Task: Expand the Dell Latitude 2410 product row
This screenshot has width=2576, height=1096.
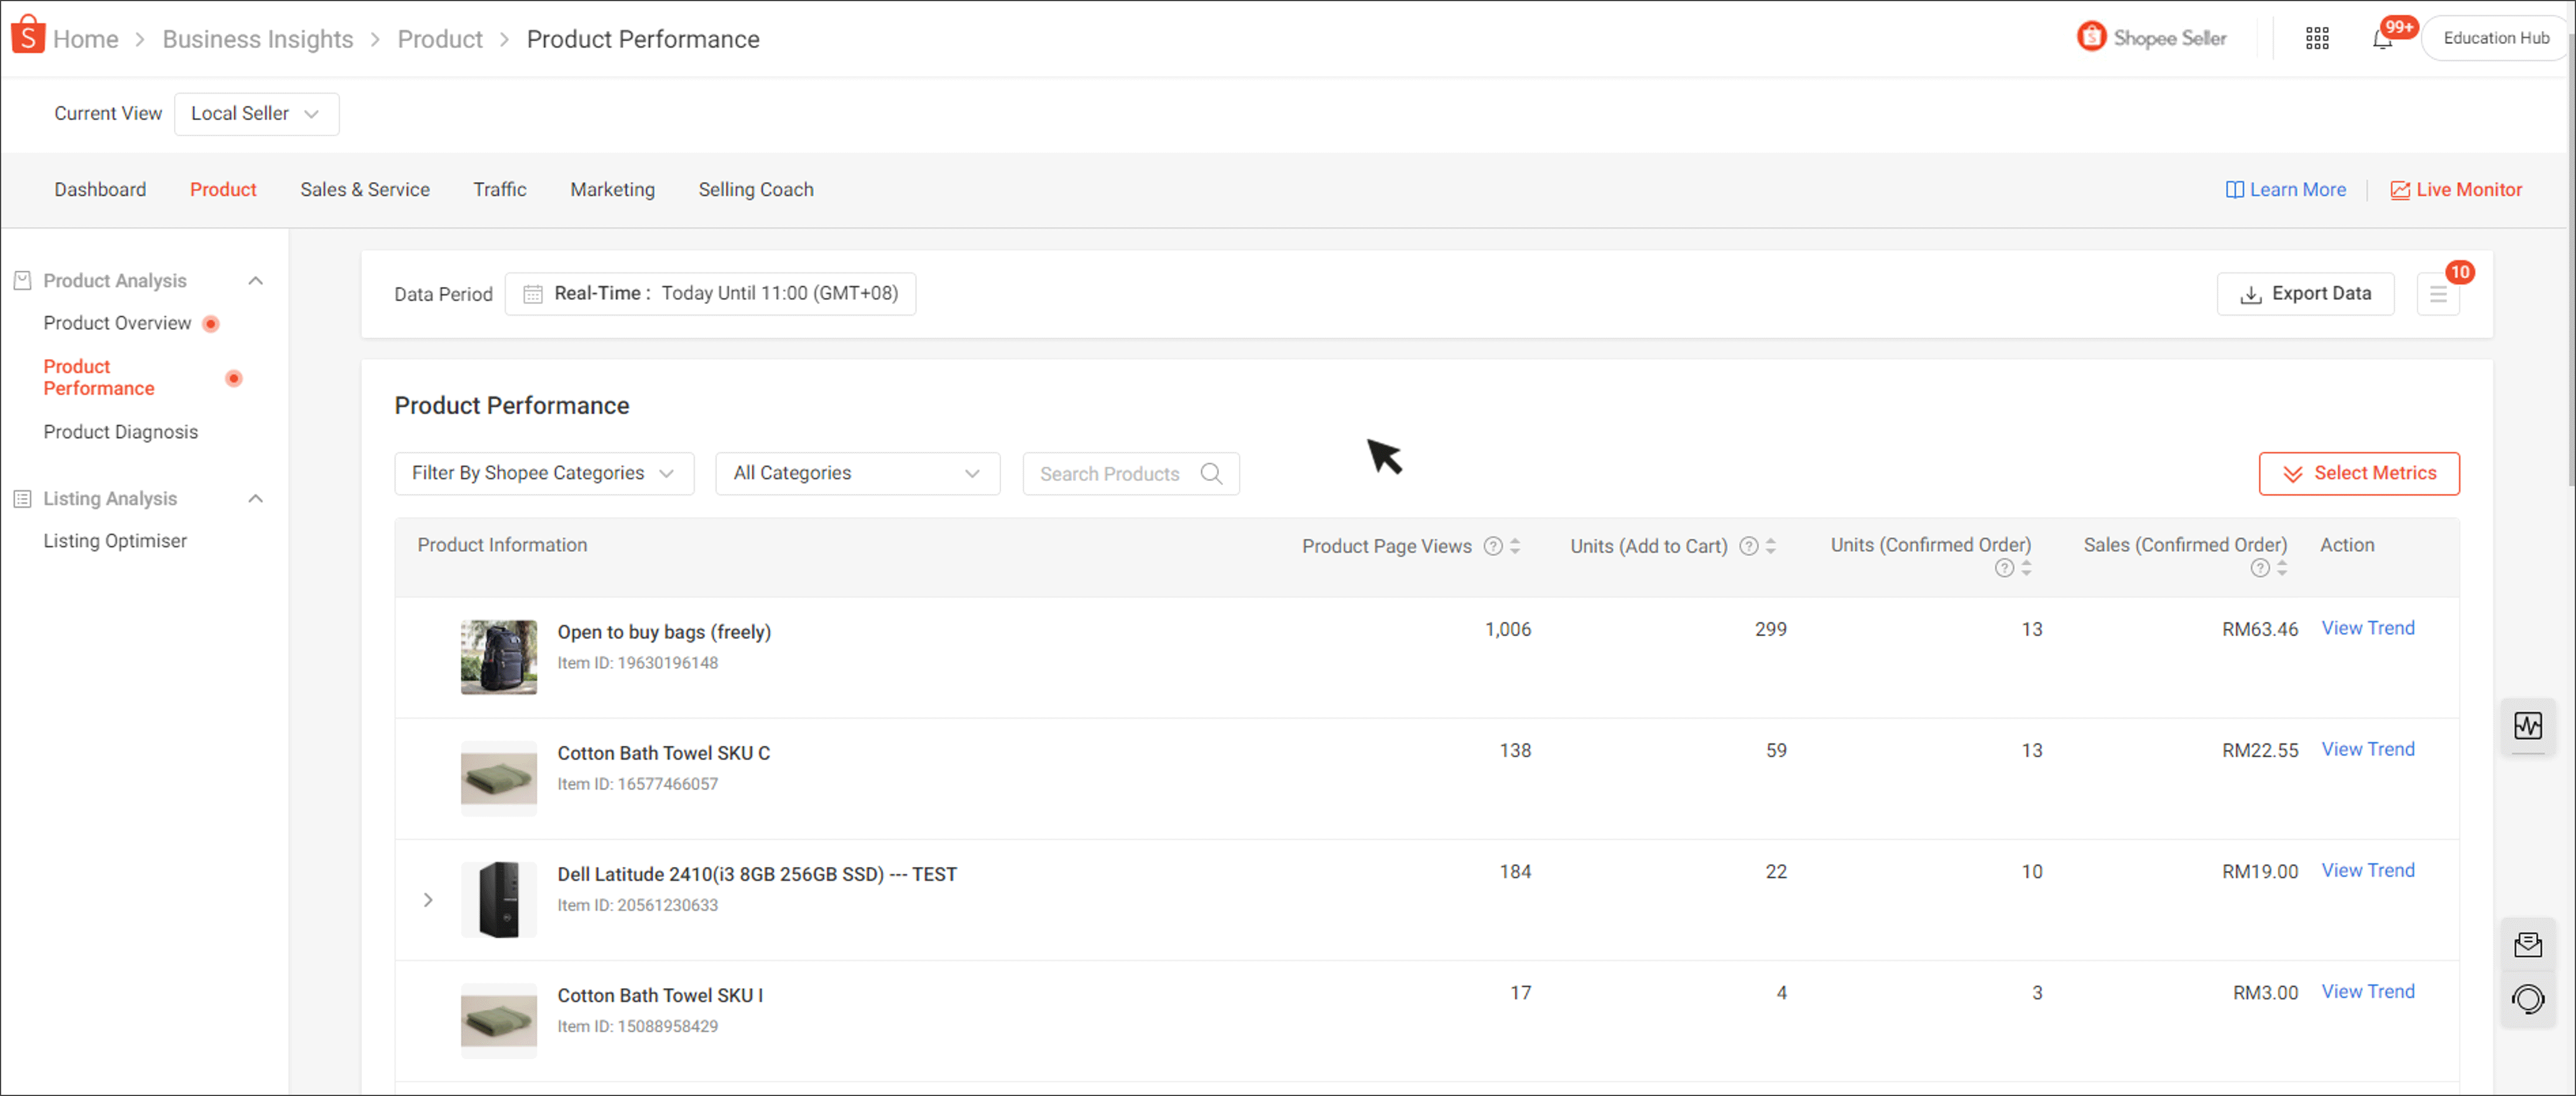Action: coord(428,899)
